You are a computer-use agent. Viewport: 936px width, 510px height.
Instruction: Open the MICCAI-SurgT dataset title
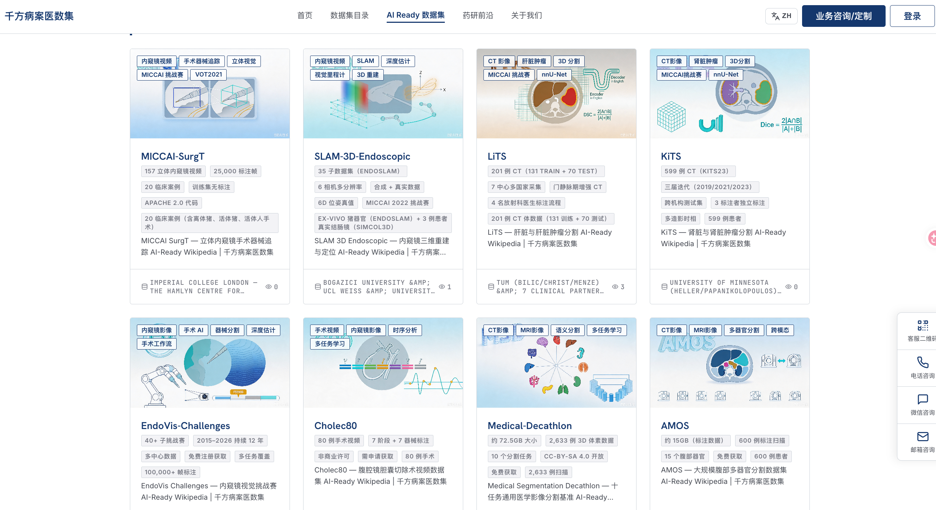click(173, 156)
